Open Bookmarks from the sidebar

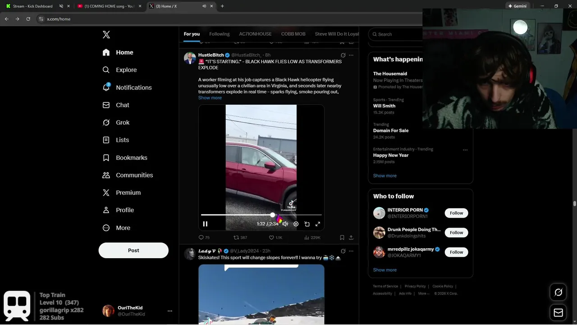pos(125,158)
